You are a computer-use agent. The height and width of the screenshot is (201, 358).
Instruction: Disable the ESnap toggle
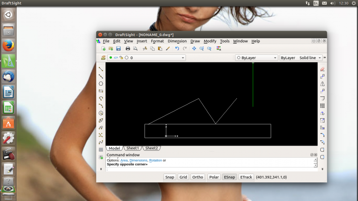(229, 177)
